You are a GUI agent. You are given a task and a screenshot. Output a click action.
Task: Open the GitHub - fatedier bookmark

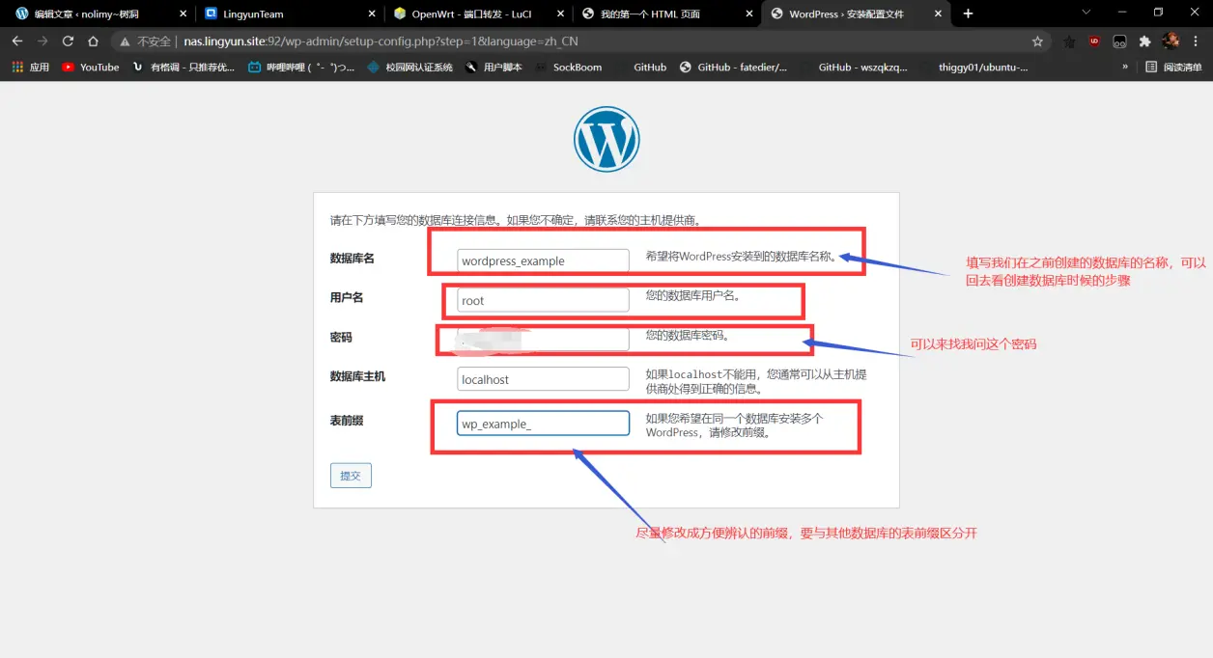point(733,68)
